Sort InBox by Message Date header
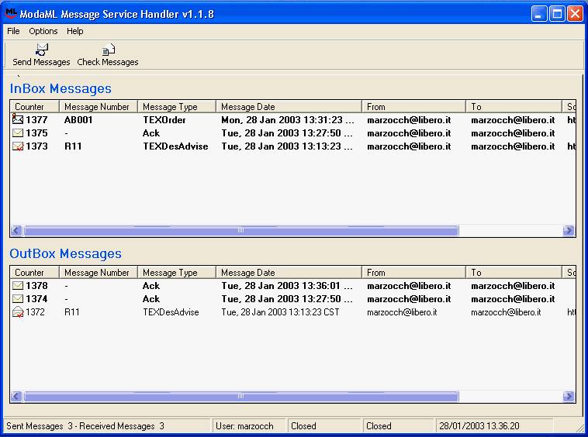The image size is (588, 437). (x=289, y=107)
